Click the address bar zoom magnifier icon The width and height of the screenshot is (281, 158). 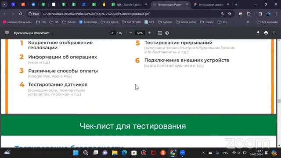click(x=223, y=14)
